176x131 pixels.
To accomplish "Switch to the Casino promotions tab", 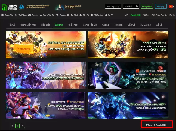I will point(105,25).
